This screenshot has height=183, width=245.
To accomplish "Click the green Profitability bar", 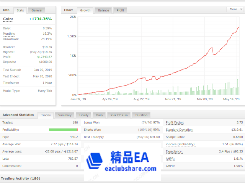I will click(63, 130).
